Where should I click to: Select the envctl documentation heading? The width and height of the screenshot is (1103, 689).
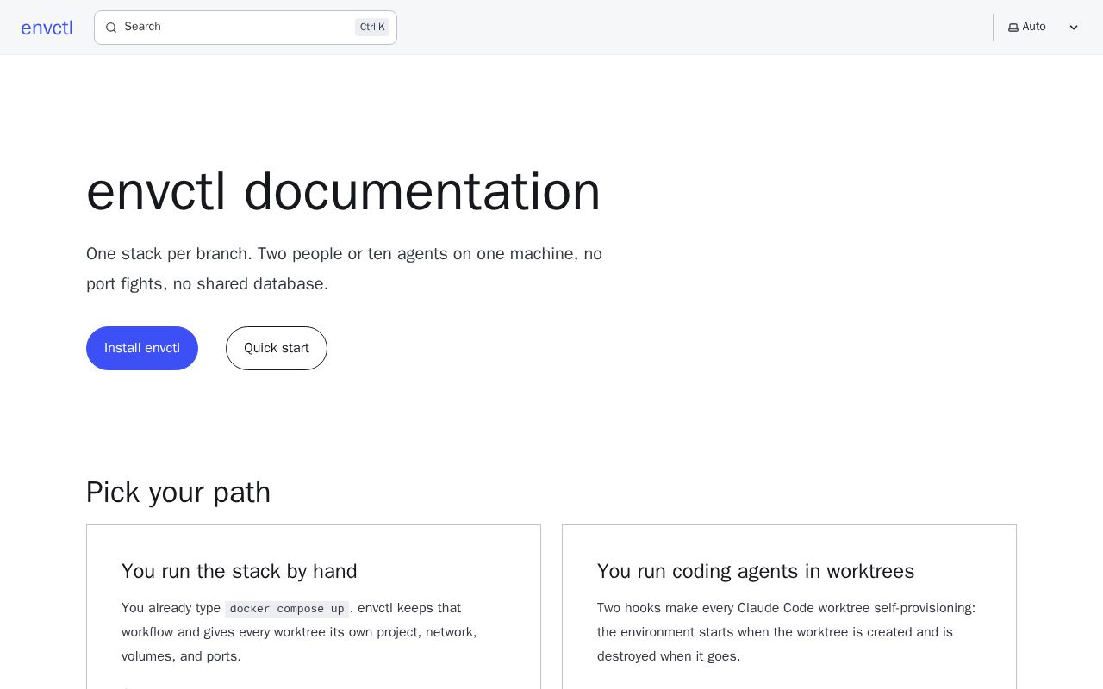[x=343, y=191]
